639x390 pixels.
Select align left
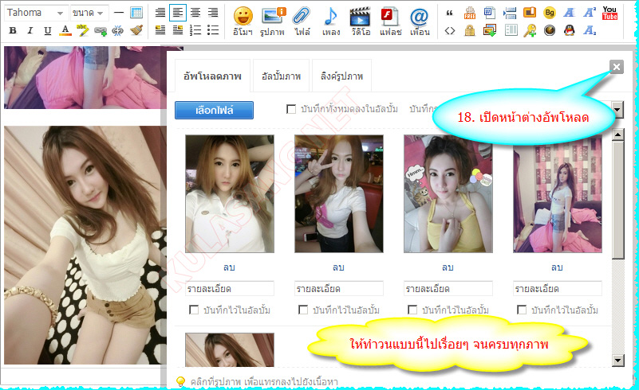[178, 13]
